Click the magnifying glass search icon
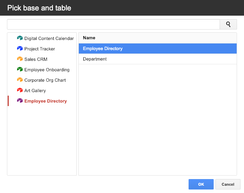The image size is (244, 193). pos(228,24)
